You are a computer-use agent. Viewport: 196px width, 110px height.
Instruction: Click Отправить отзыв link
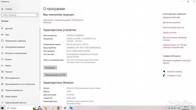point(174,76)
